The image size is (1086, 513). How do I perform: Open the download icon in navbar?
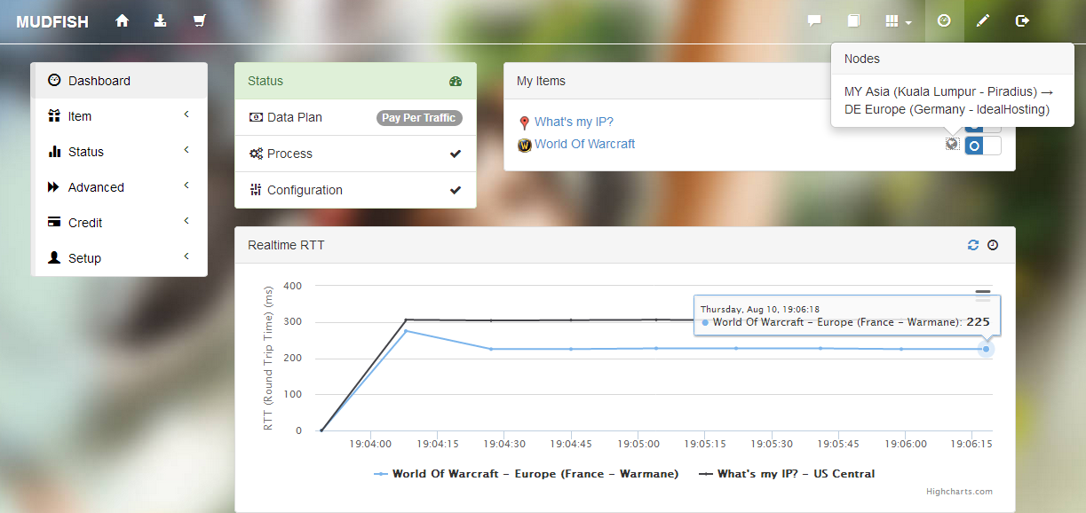click(161, 21)
